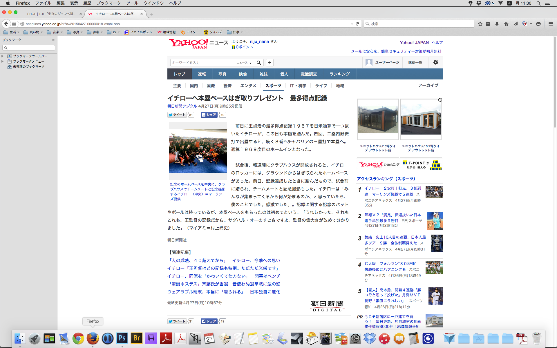Open the Firefox hamburger menu

pos(551,24)
